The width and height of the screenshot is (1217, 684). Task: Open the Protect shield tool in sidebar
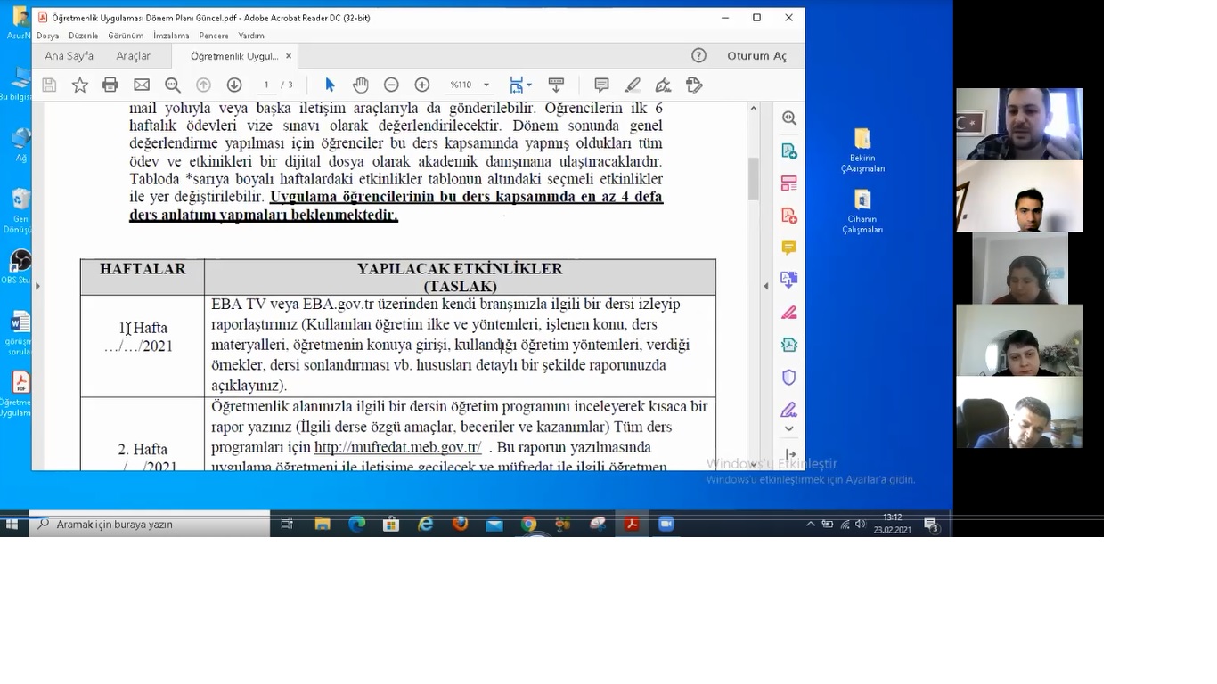pos(788,378)
